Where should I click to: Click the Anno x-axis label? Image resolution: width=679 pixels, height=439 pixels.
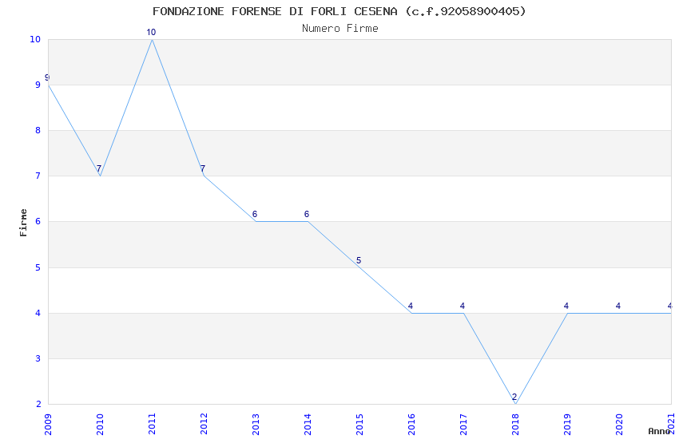click(x=660, y=431)
